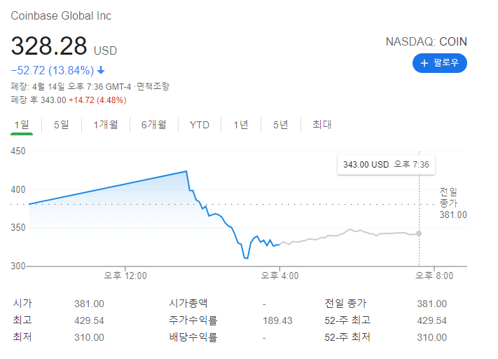The width and height of the screenshot is (498, 359).
Task: Click the 배당수익률 label
Action: (x=193, y=337)
